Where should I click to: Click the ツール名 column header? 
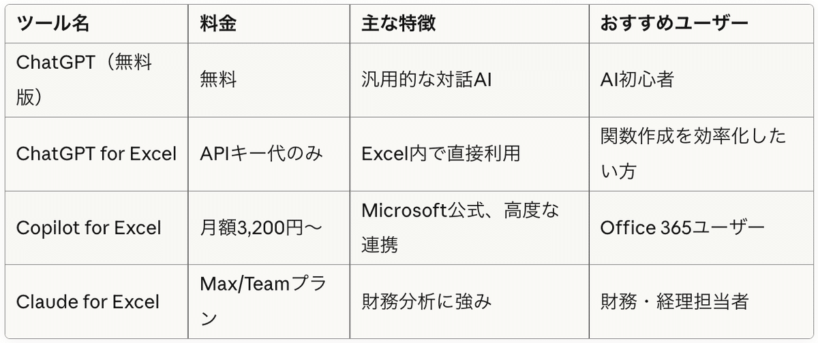[x=52, y=23]
